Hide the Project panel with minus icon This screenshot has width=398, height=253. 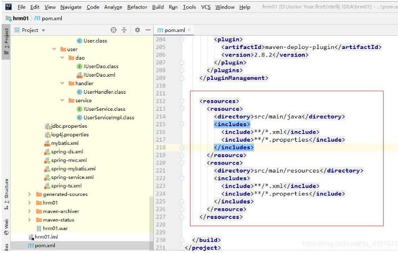pos(147,30)
